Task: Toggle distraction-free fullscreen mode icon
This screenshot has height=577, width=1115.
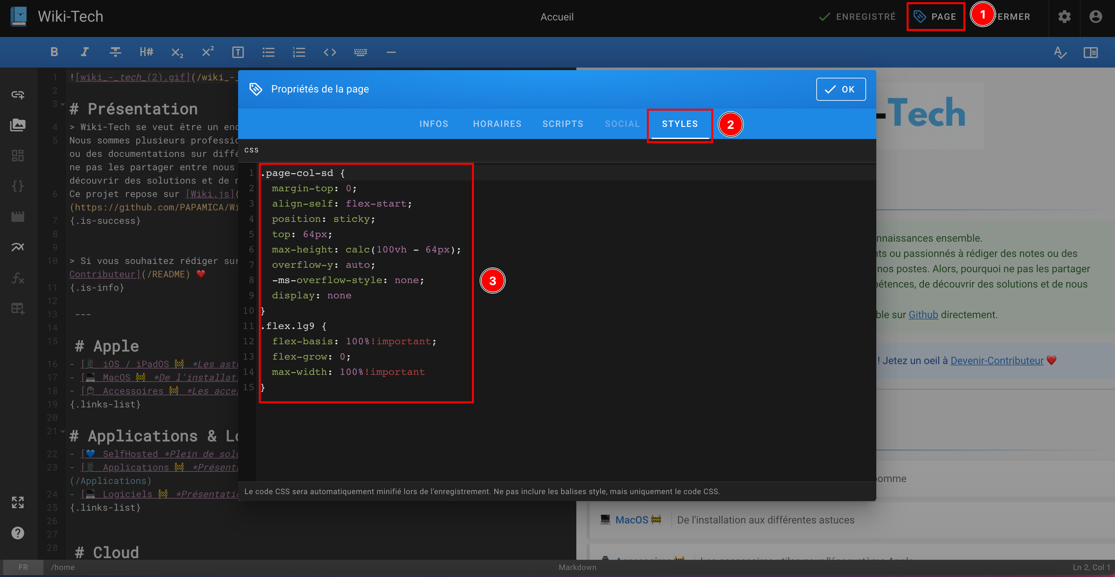Action: pos(18,502)
